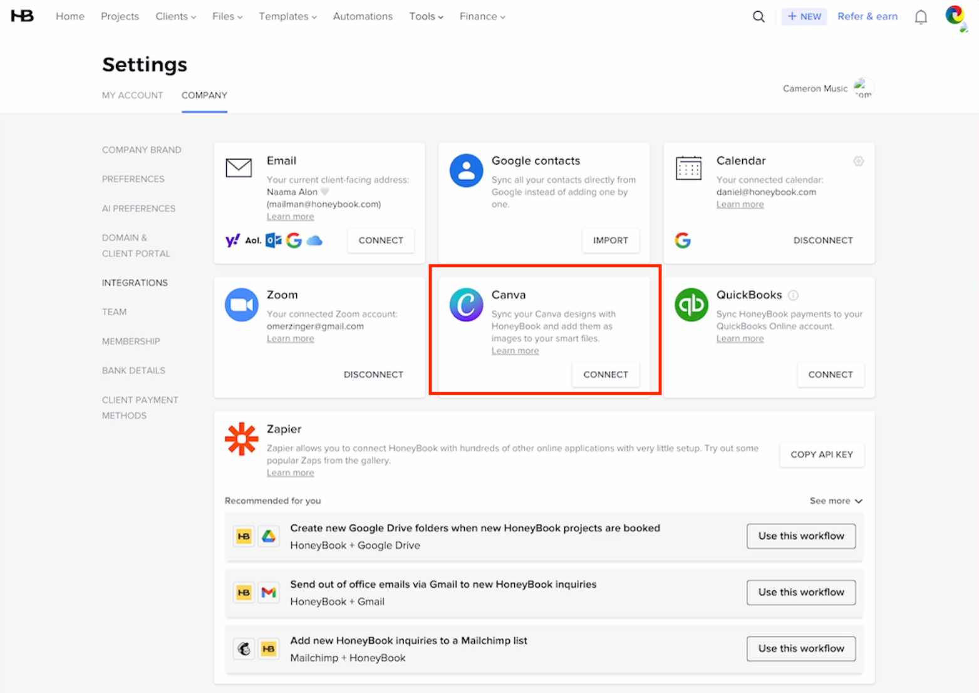This screenshot has height=693, width=979.
Task: Click Cameron Music company logo image
Action: tap(864, 88)
